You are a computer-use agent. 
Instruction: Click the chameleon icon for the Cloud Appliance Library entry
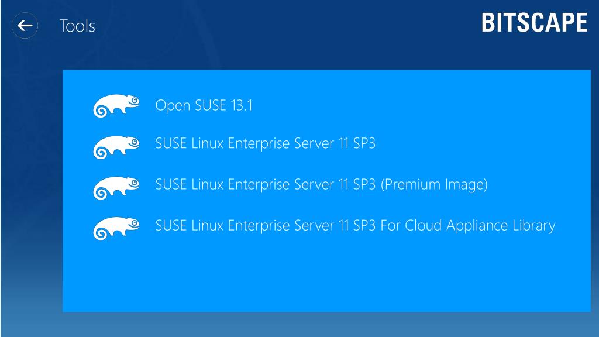click(x=116, y=229)
